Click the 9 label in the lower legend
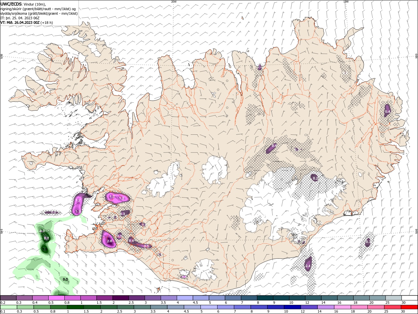The width and height of the screenshot is (418, 314). coord(268,312)
